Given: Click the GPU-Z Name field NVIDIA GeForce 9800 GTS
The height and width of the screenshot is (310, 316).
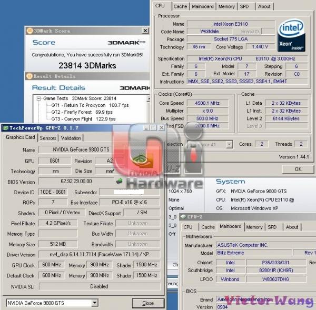Looking at the screenshot, I should pos(81,149).
